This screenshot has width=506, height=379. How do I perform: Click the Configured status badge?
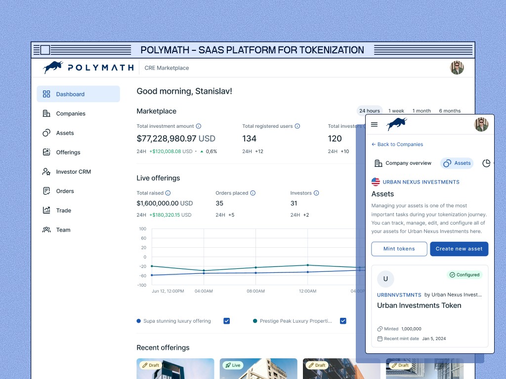coord(464,274)
